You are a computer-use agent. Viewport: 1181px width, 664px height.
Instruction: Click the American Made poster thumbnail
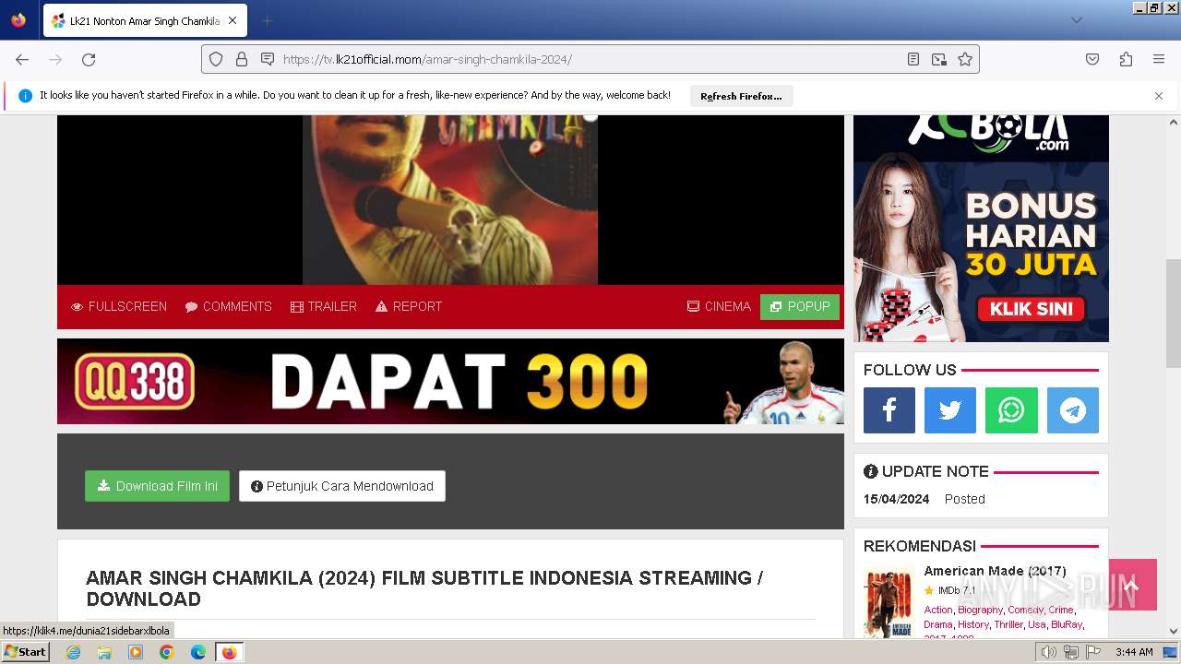coord(889,602)
